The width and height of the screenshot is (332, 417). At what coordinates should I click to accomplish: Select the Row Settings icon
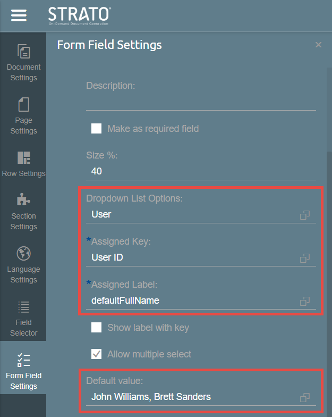[x=23, y=157]
